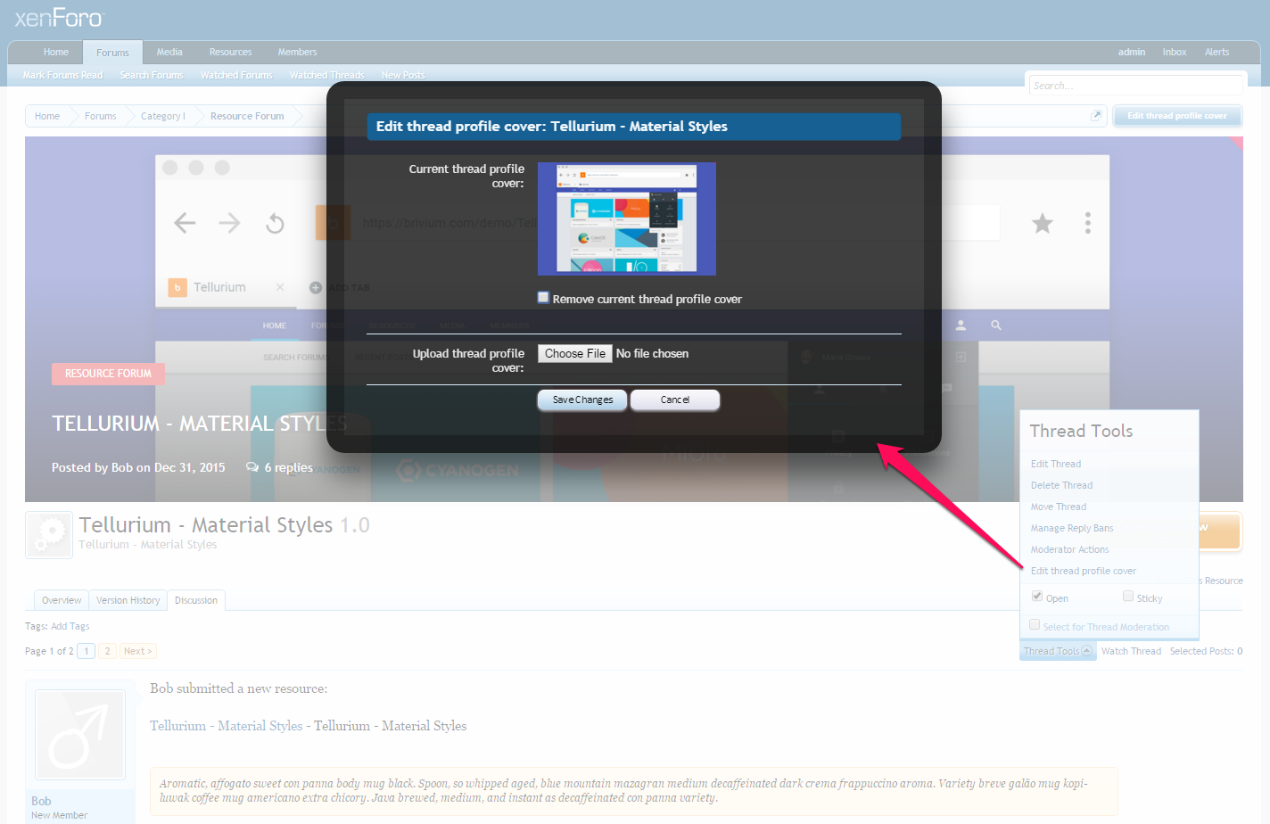Click Category I breadcrumb

point(163,116)
